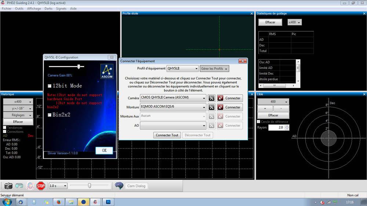Click the Connecter Tout button
Screen dimensions: 367x206
point(167,135)
